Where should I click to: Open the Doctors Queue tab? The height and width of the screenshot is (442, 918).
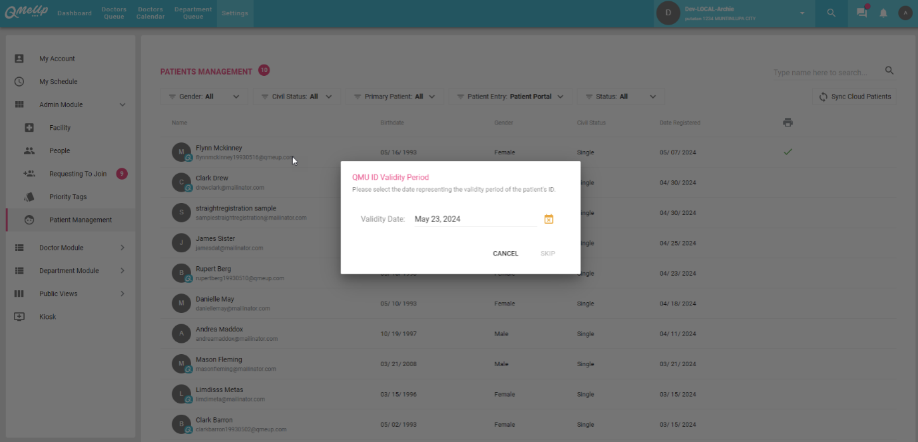114,13
